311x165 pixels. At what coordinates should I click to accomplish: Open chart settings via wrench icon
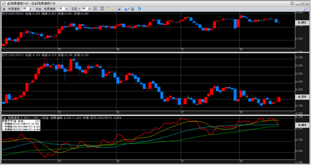coord(306,9)
